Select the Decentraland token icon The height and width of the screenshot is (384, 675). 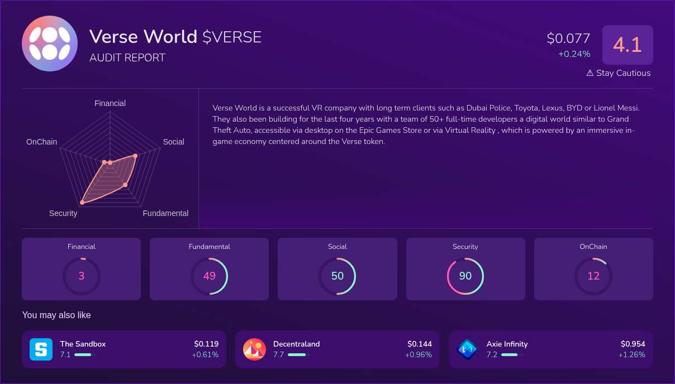click(254, 349)
